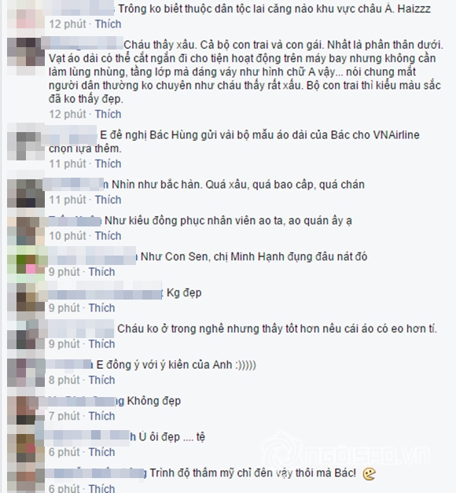Open green avatar beside 'Như Con Sen' comment
The height and width of the screenshot is (493, 456).
[x=26, y=264]
